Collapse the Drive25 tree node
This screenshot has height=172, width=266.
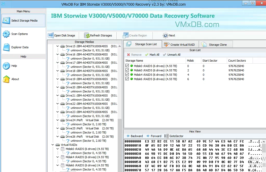pos(57,128)
